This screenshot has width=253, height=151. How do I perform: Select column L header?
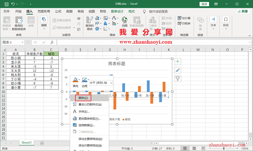183,50
